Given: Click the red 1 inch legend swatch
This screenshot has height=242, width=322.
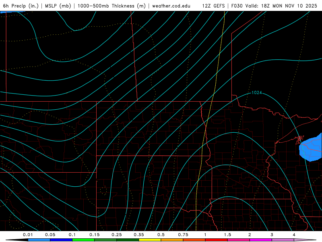Looking at the screenshot, I should click(x=217, y=240).
